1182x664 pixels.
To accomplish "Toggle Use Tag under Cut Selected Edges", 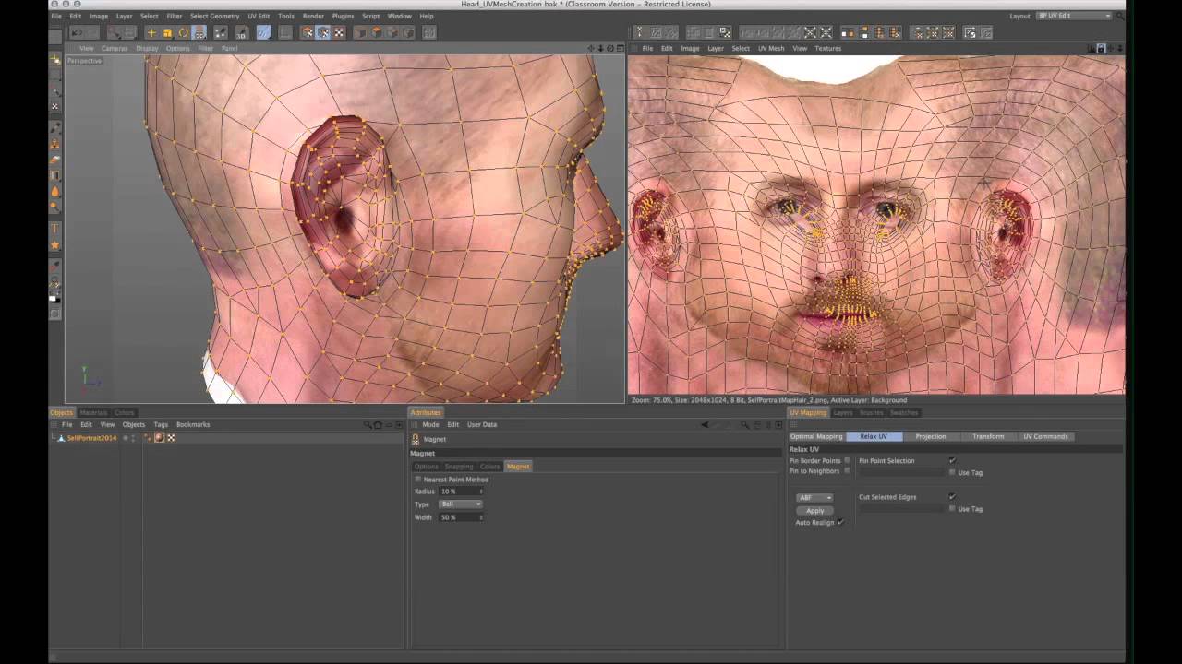I will pyautogui.click(x=952, y=509).
